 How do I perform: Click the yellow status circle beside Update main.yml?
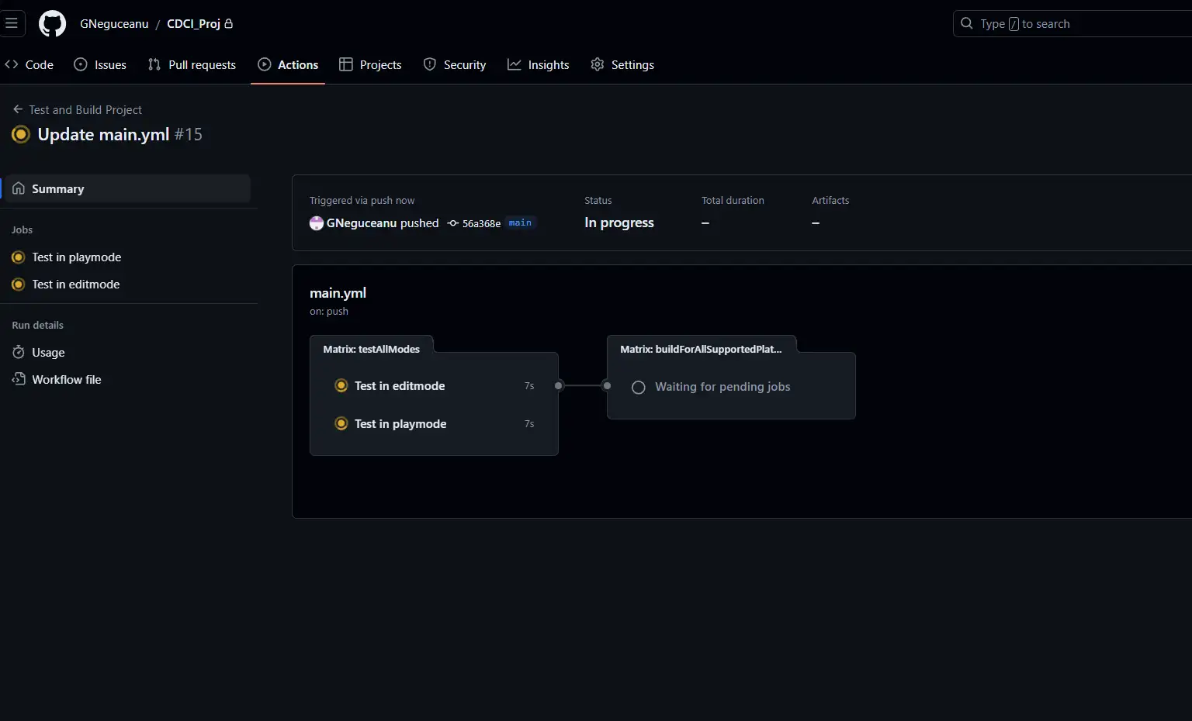20,134
